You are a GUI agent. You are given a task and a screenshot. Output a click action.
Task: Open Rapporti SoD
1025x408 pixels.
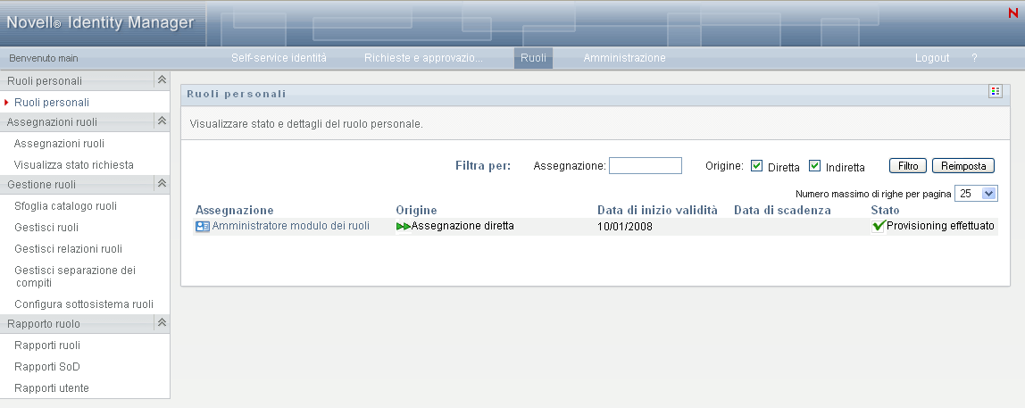pos(47,367)
